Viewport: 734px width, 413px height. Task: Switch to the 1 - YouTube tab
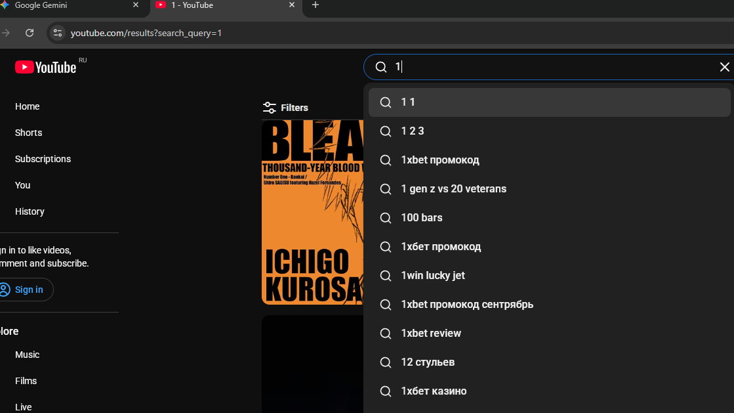click(x=226, y=6)
